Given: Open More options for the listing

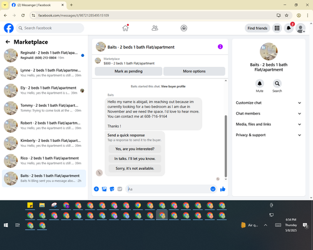Looking at the screenshot, I should coord(194,71).
